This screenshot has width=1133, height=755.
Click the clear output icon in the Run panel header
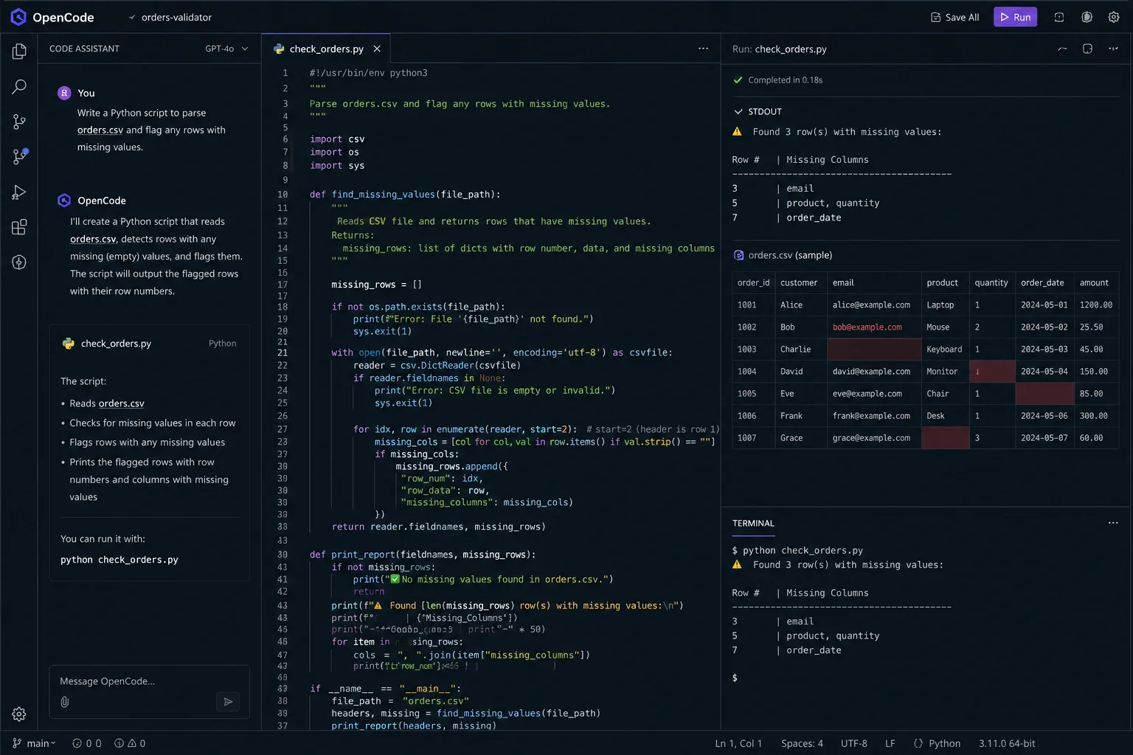tap(1062, 49)
